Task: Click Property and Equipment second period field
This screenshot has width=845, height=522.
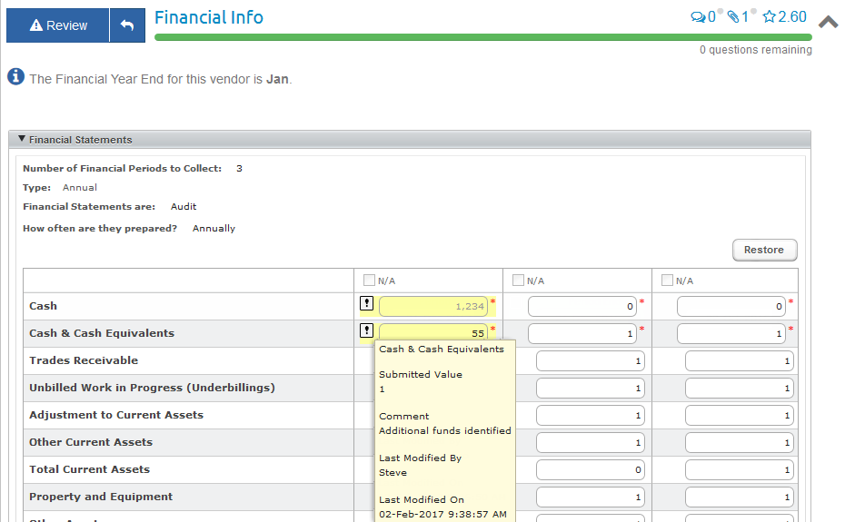Action: click(x=591, y=497)
